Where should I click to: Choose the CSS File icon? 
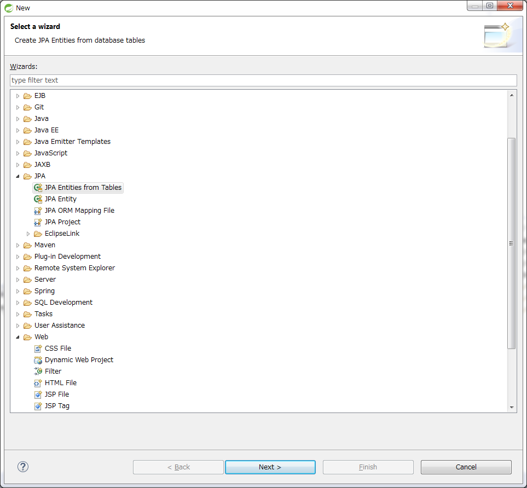pos(38,348)
